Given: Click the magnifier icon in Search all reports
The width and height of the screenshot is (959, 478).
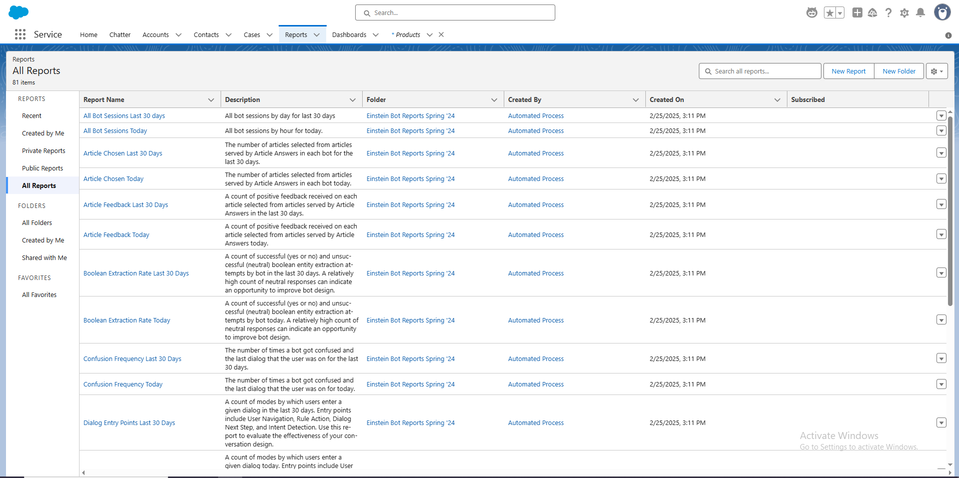Looking at the screenshot, I should click(708, 71).
